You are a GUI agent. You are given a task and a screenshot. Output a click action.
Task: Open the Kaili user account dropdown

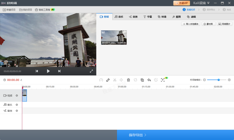201,3
